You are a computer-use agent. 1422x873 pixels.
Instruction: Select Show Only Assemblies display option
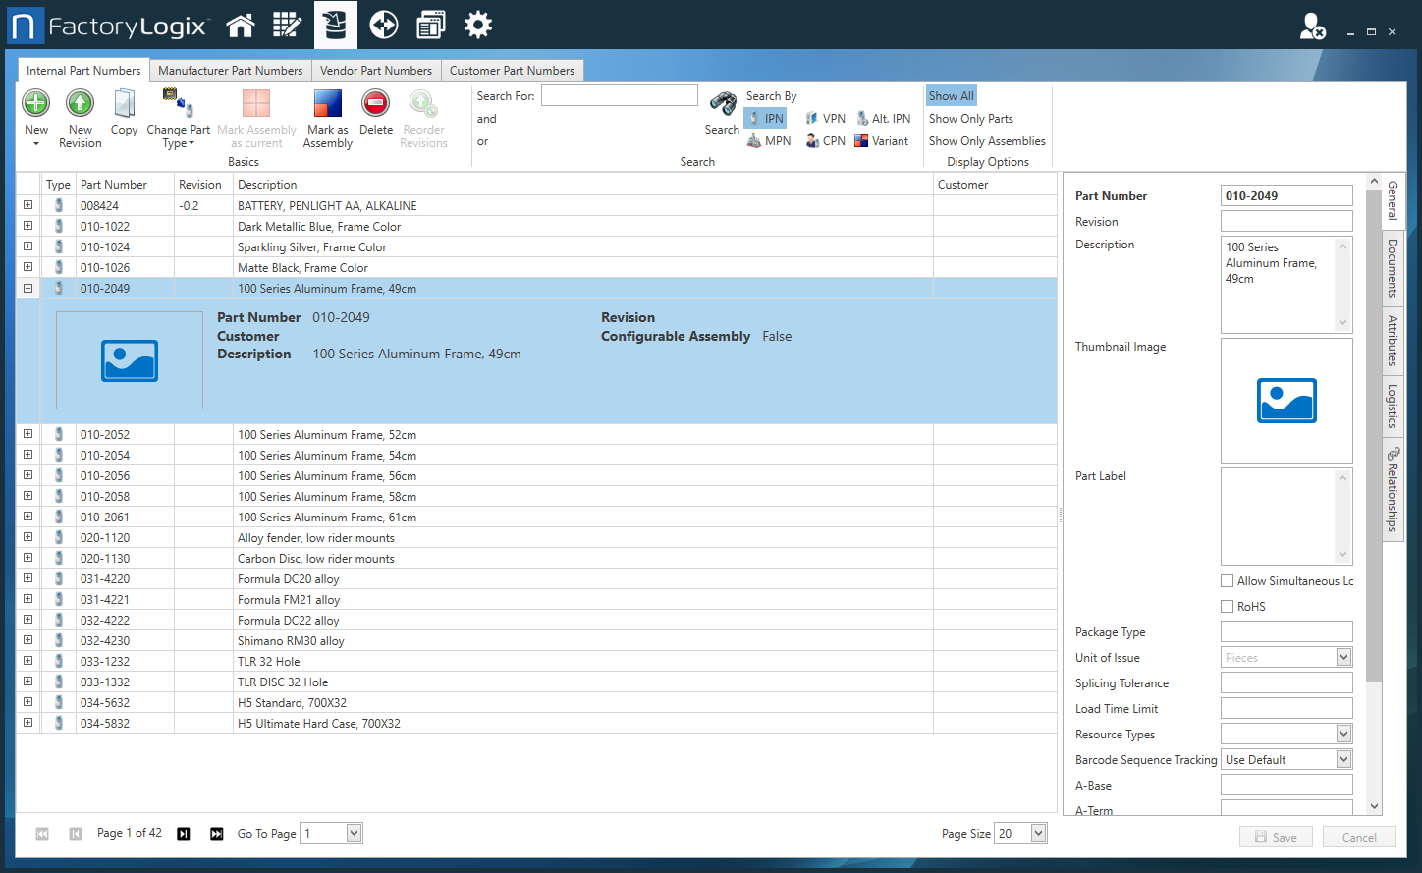[987, 140]
